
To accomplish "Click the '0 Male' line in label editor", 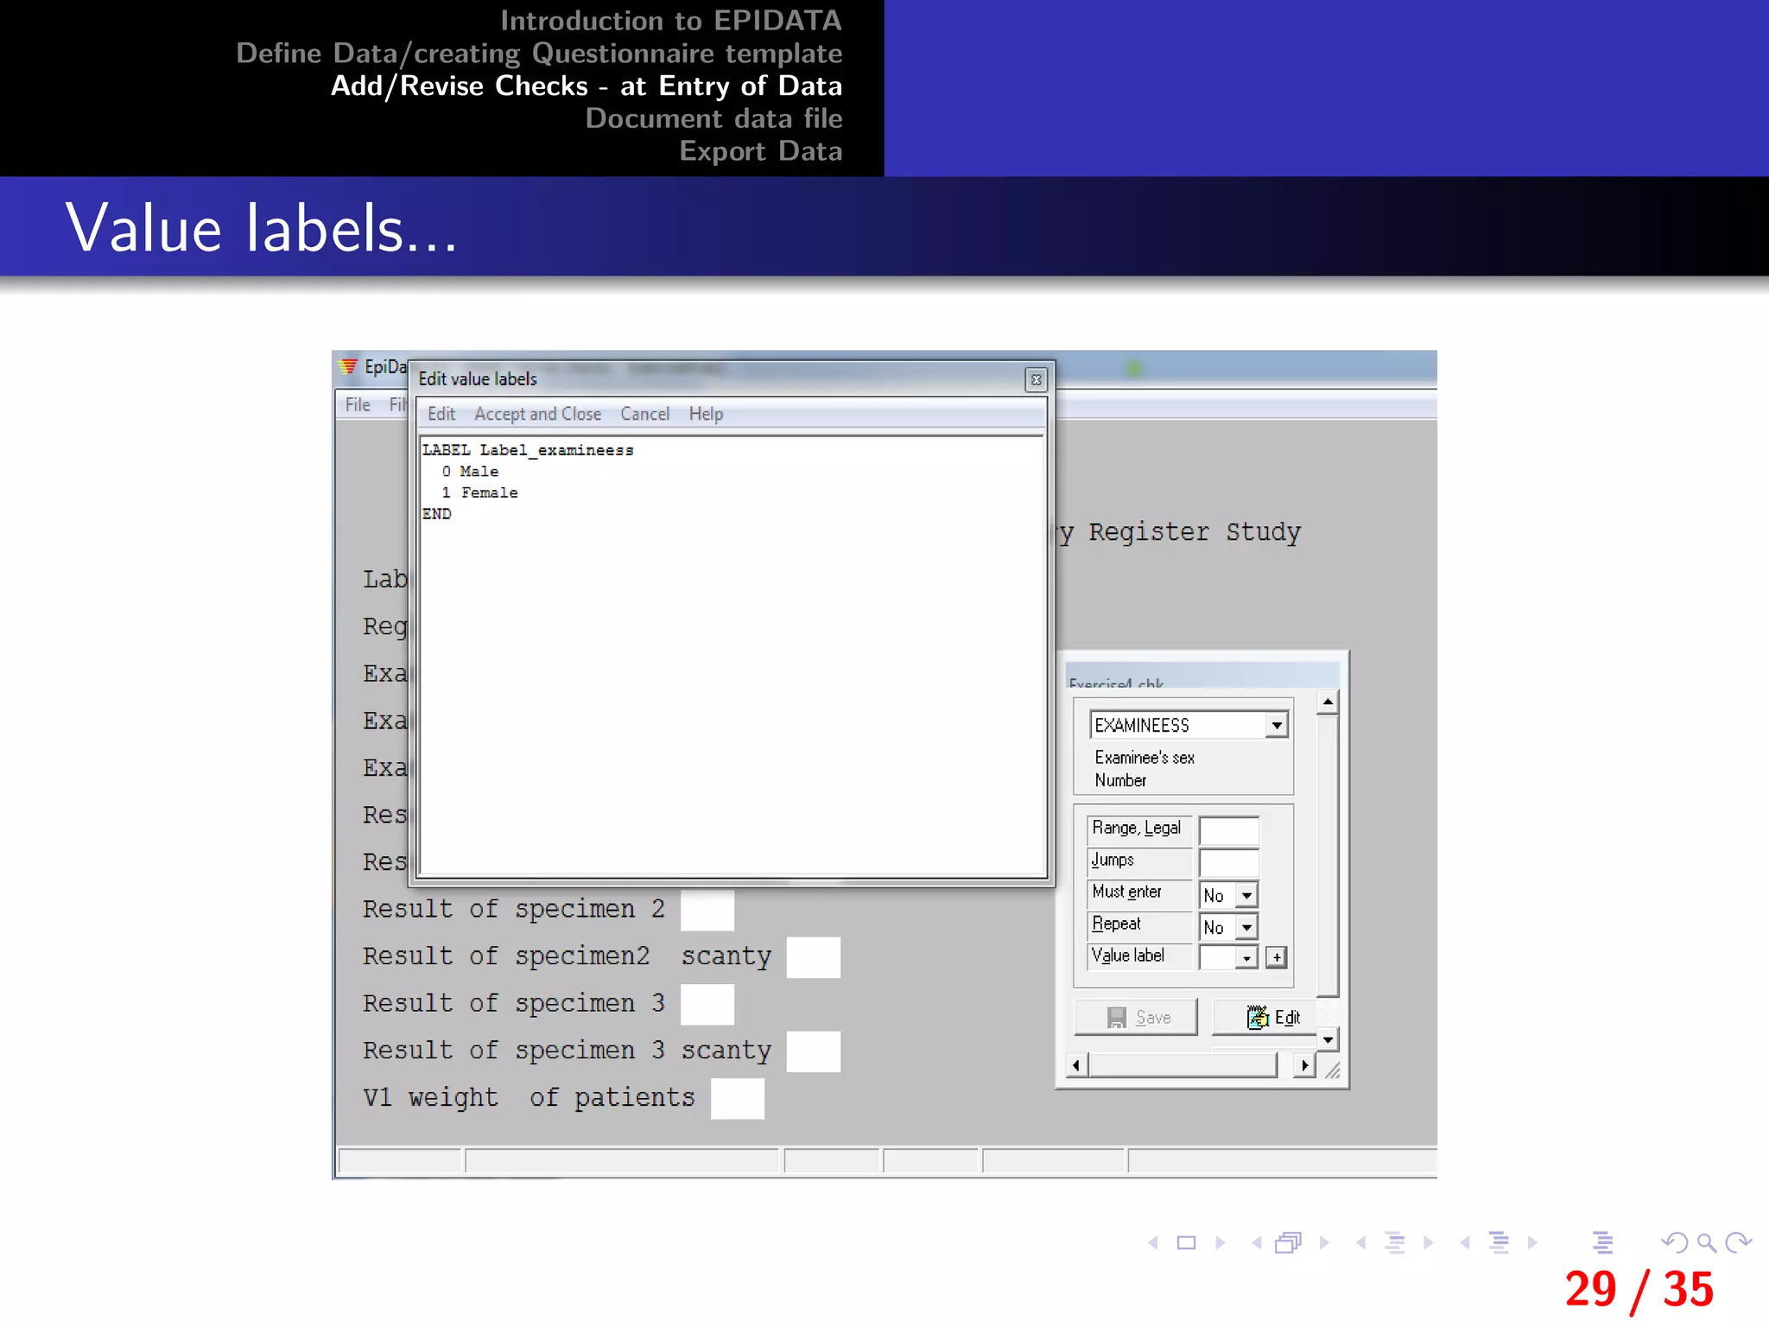I will point(470,472).
